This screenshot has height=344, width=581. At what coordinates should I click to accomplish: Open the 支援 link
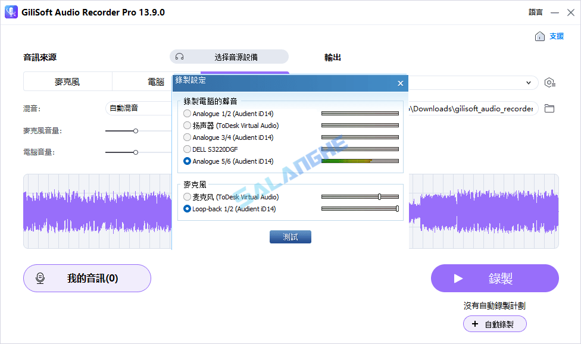pyautogui.click(x=556, y=36)
